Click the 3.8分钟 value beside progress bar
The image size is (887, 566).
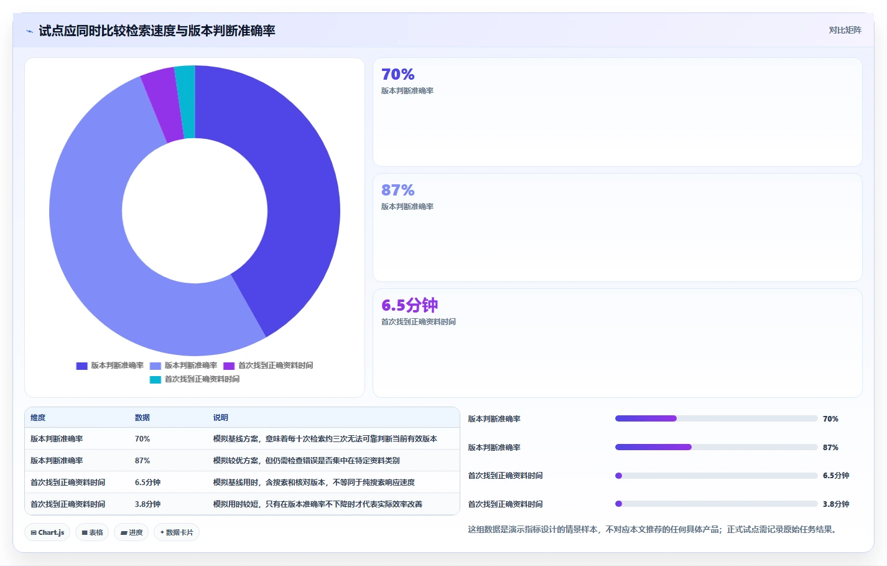pos(836,504)
